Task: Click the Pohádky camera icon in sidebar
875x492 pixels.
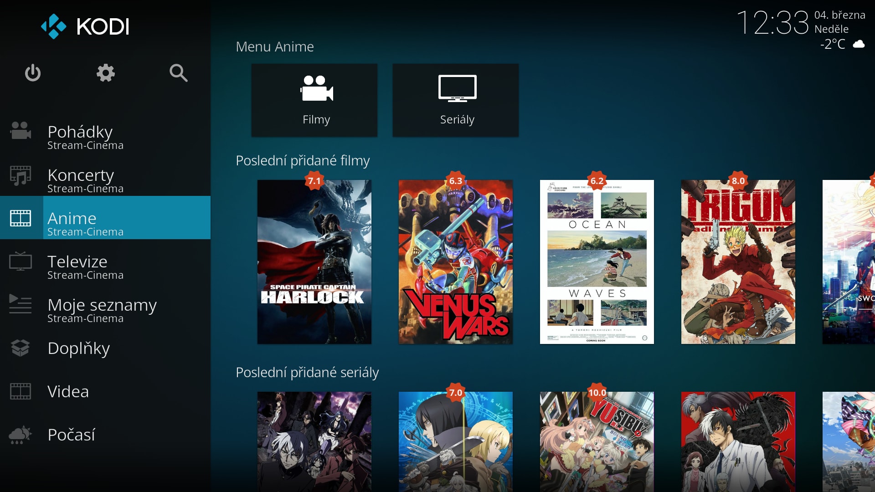Action: click(x=21, y=131)
